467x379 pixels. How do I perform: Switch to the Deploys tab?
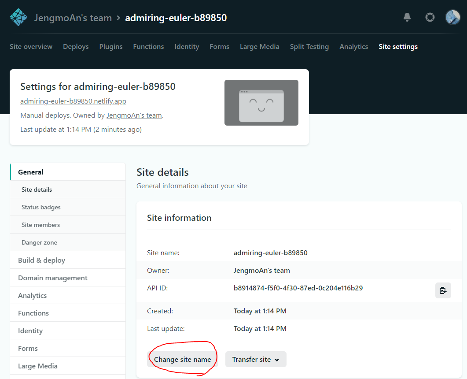76,47
